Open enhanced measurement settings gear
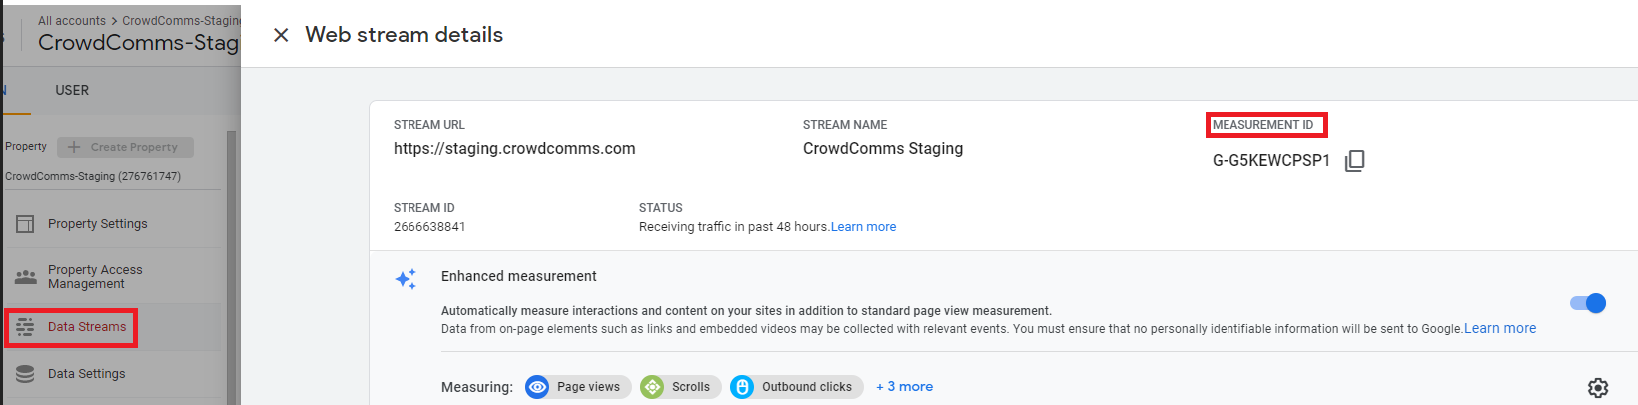The width and height of the screenshot is (1638, 405). pos(1597,388)
